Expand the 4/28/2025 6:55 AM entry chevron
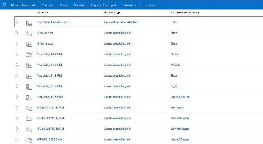This screenshot has height=144, width=263. click(x=17, y=139)
